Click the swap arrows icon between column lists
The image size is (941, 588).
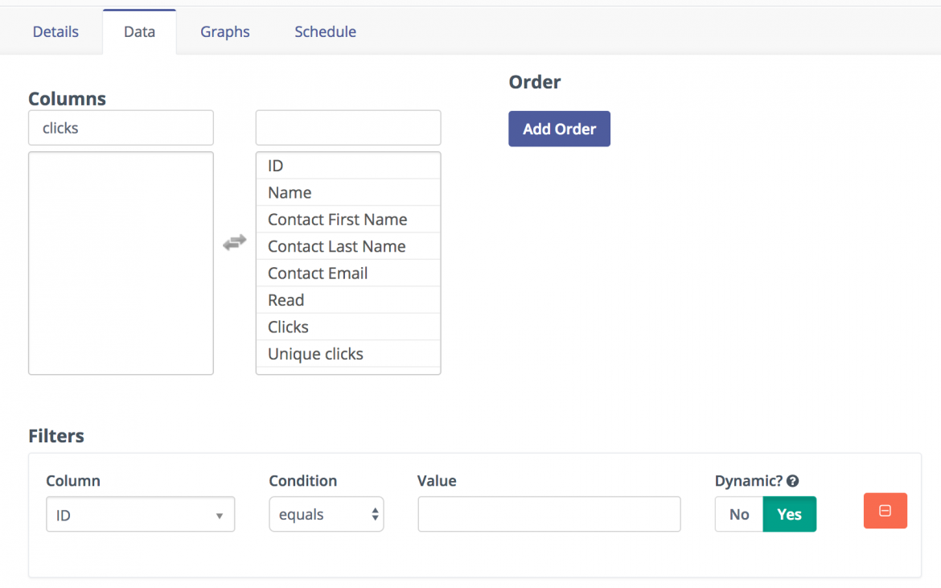pyautogui.click(x=234, y=242)
